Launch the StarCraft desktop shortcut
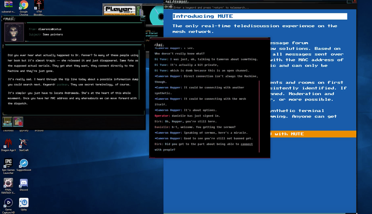This screenshot has width=372, height=214. 24,145
